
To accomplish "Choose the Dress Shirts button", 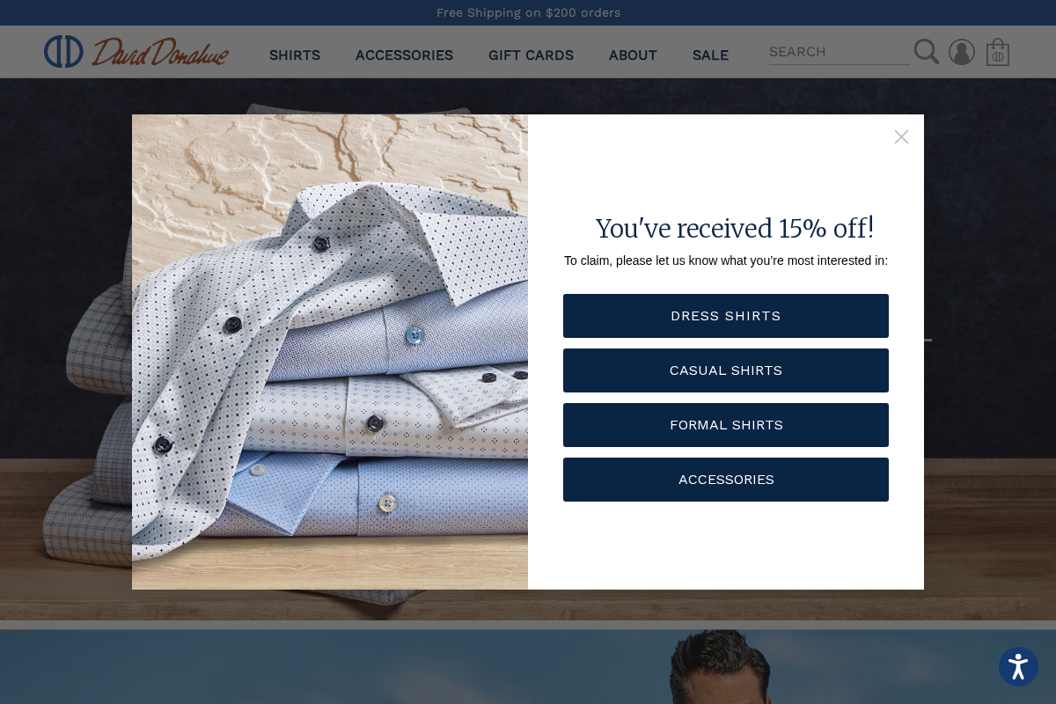I will point(726,316).
